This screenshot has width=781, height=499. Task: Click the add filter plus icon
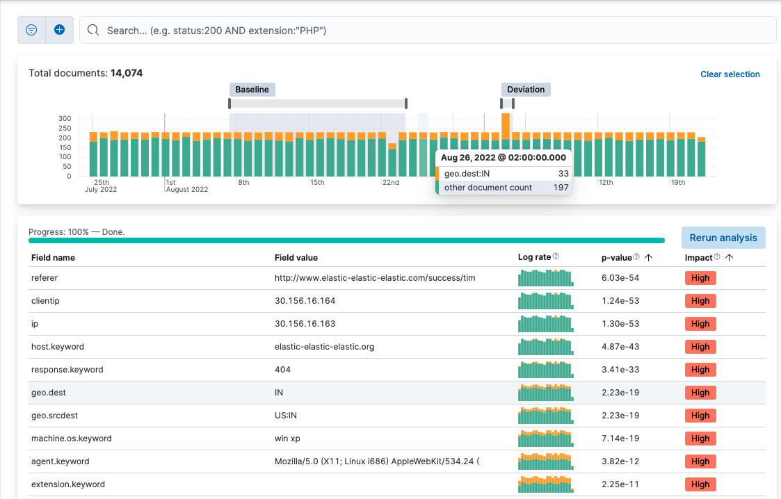(x=59, y=30)
